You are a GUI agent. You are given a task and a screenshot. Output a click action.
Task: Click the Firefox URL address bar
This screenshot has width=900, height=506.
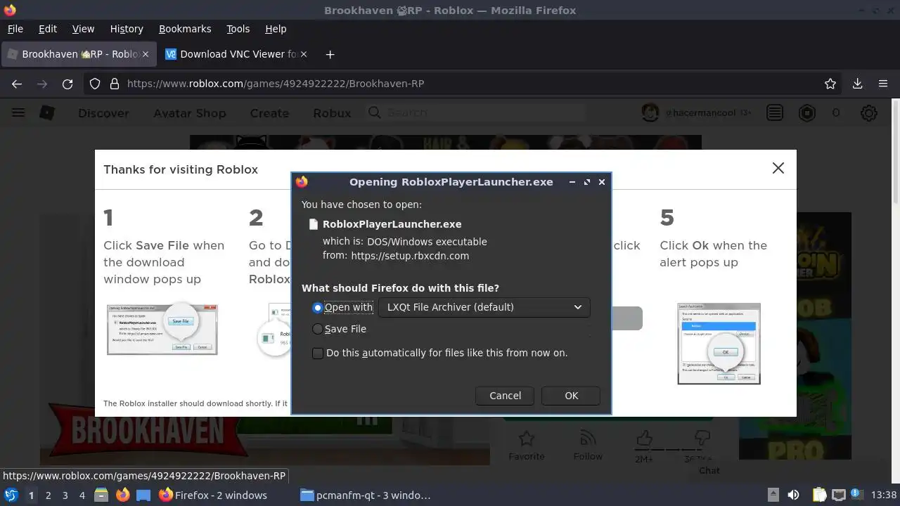click(x=464, y=84)
